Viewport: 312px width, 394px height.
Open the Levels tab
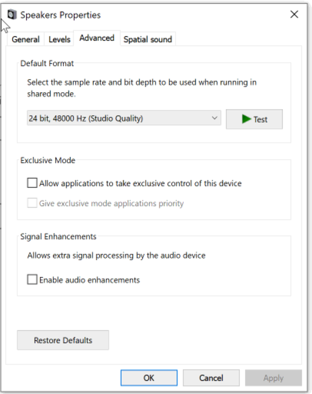[60, 39]
